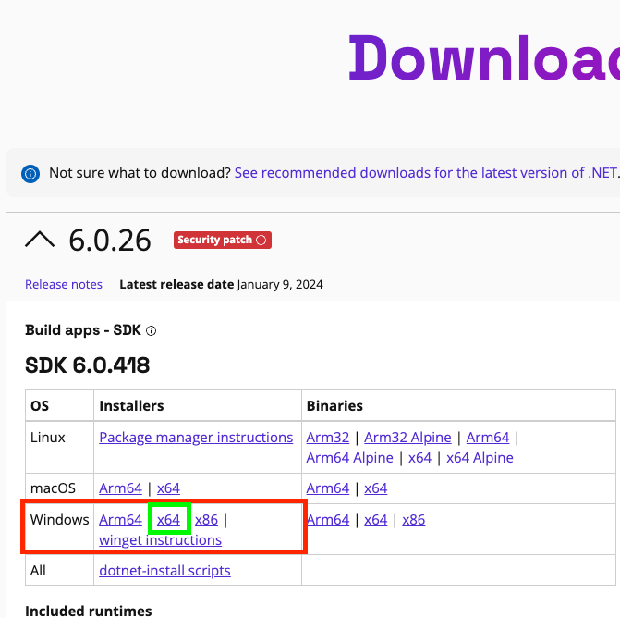Click the 6.0.26 version number
Screen dimensions: 620x618
[x=110, y=241]
